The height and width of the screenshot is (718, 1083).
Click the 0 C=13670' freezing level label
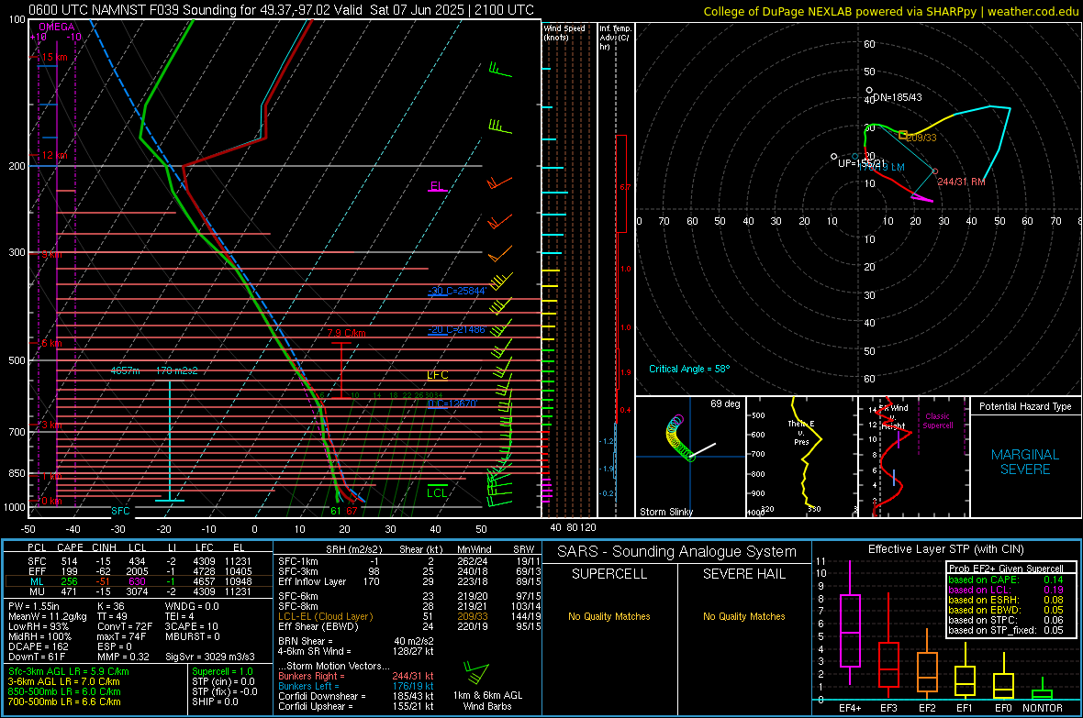tap(452, 403)
